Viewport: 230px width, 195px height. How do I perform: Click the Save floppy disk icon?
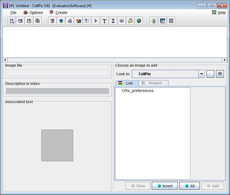(x=29, y=21)
